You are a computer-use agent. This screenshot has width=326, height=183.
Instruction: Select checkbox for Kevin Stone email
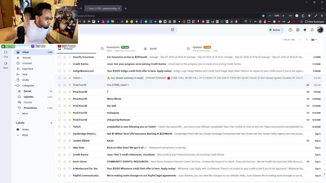59,162
